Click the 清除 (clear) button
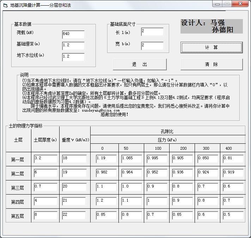251x238 pixels. (x=212, y=64)
